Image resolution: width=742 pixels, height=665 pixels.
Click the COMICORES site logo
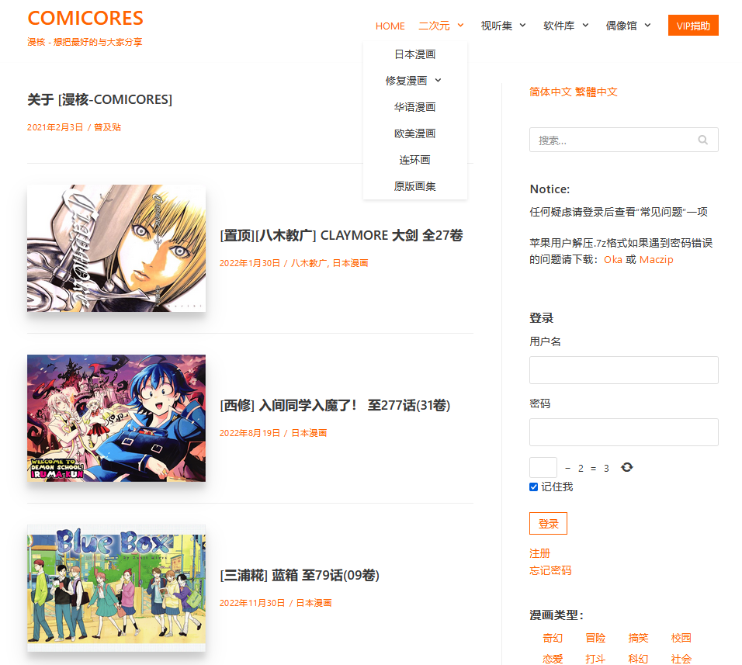[x=85, y=19]
